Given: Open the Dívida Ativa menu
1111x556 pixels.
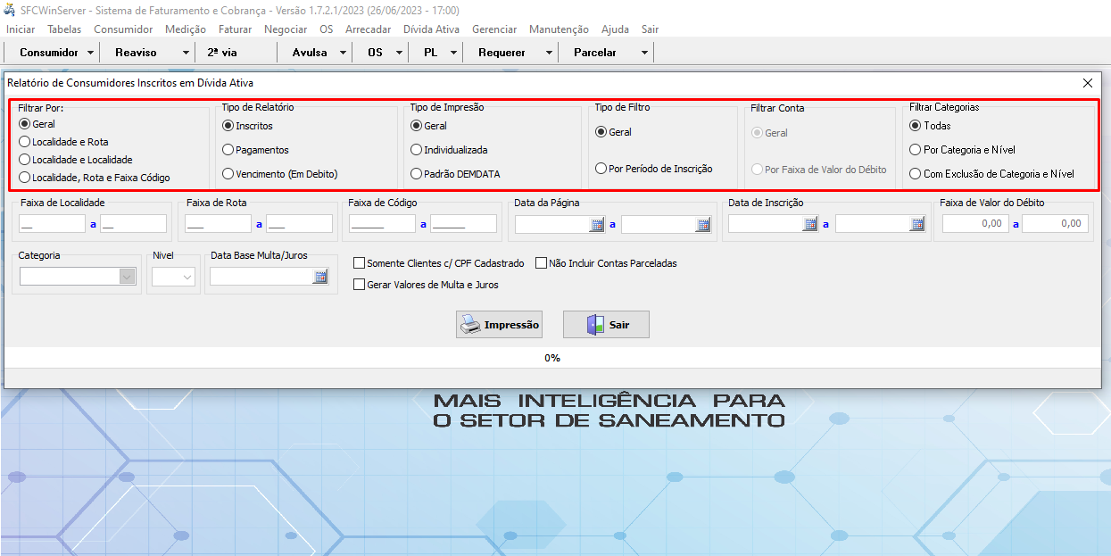Looking at the screenshot, I should click(x=431, y=29).
